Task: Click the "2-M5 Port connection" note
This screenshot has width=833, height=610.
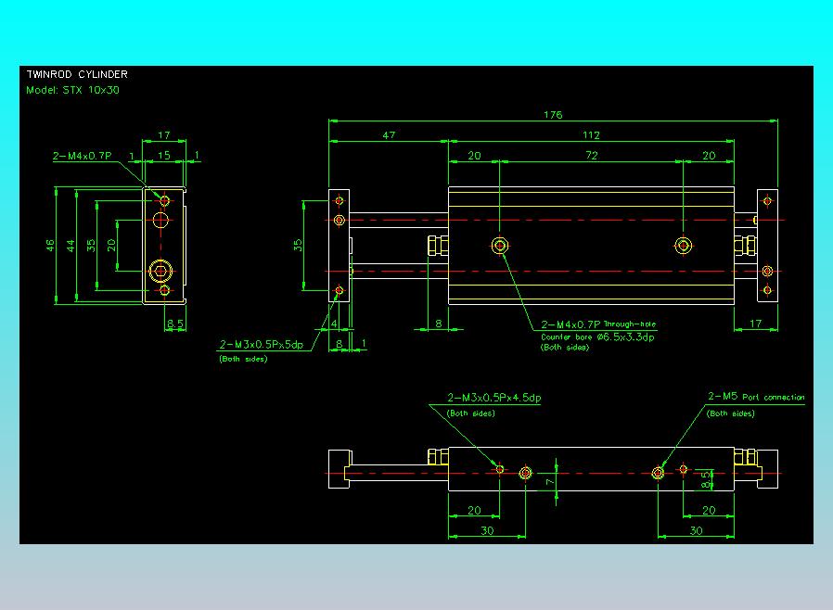Action: pyautogui.click(x=756, y=397)
